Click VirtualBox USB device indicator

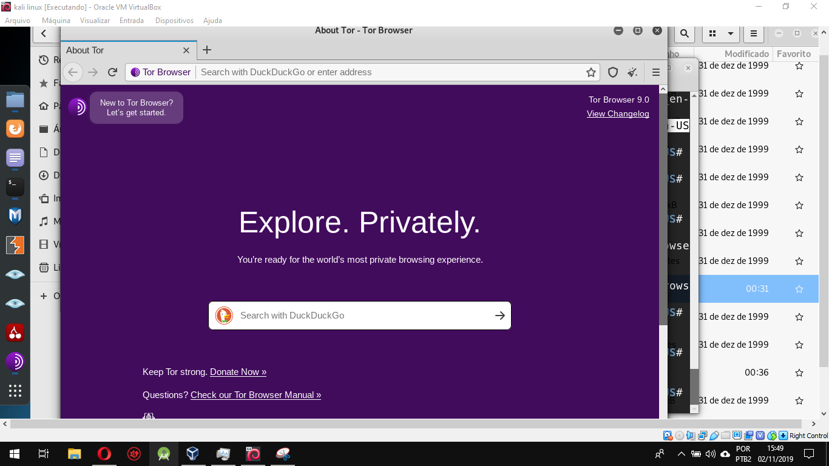tap(714, 436)
